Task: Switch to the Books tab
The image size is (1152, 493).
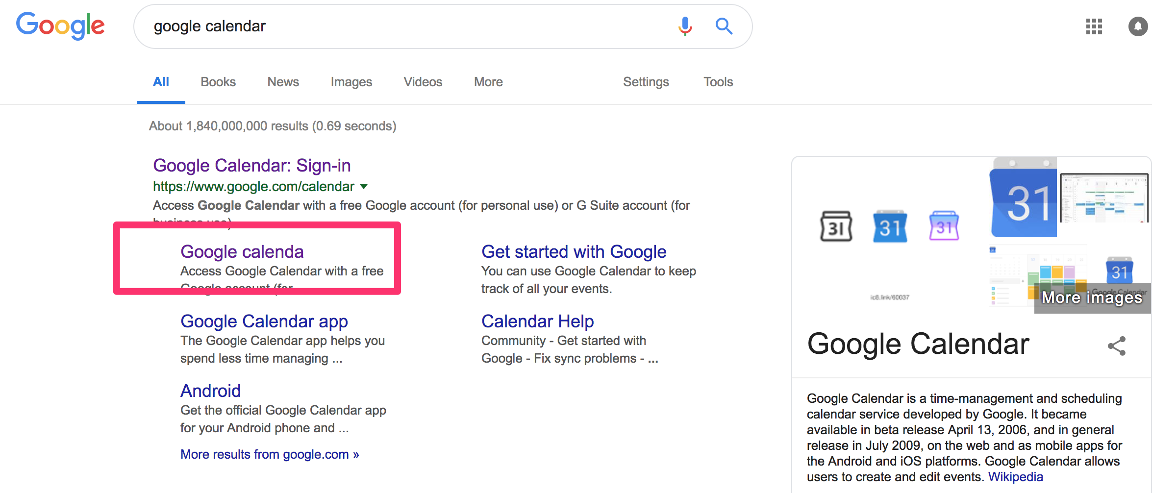Action: [x=218, y=82]
